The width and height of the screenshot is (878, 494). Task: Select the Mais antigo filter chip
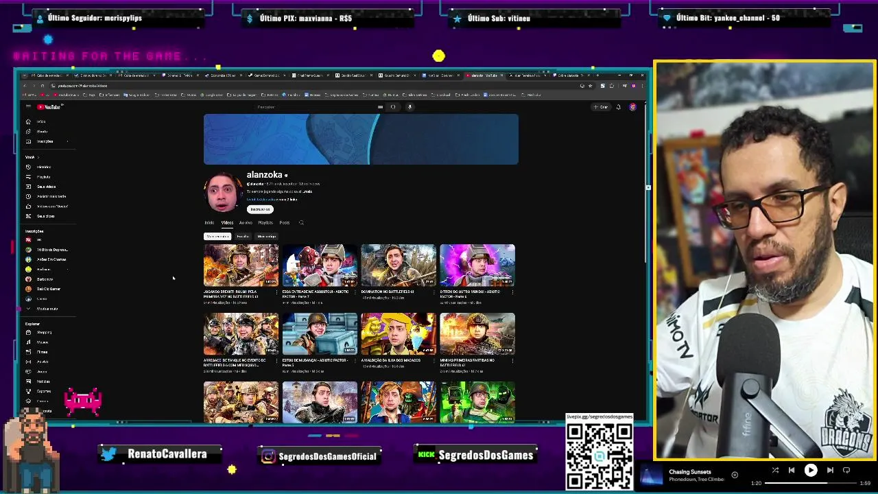pyautogui.click(x=266, y=236)
